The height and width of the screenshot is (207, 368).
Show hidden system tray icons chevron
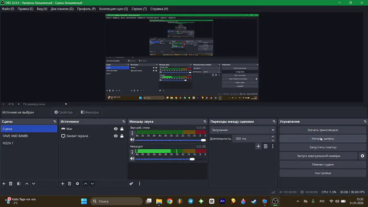tap(298, 201)
